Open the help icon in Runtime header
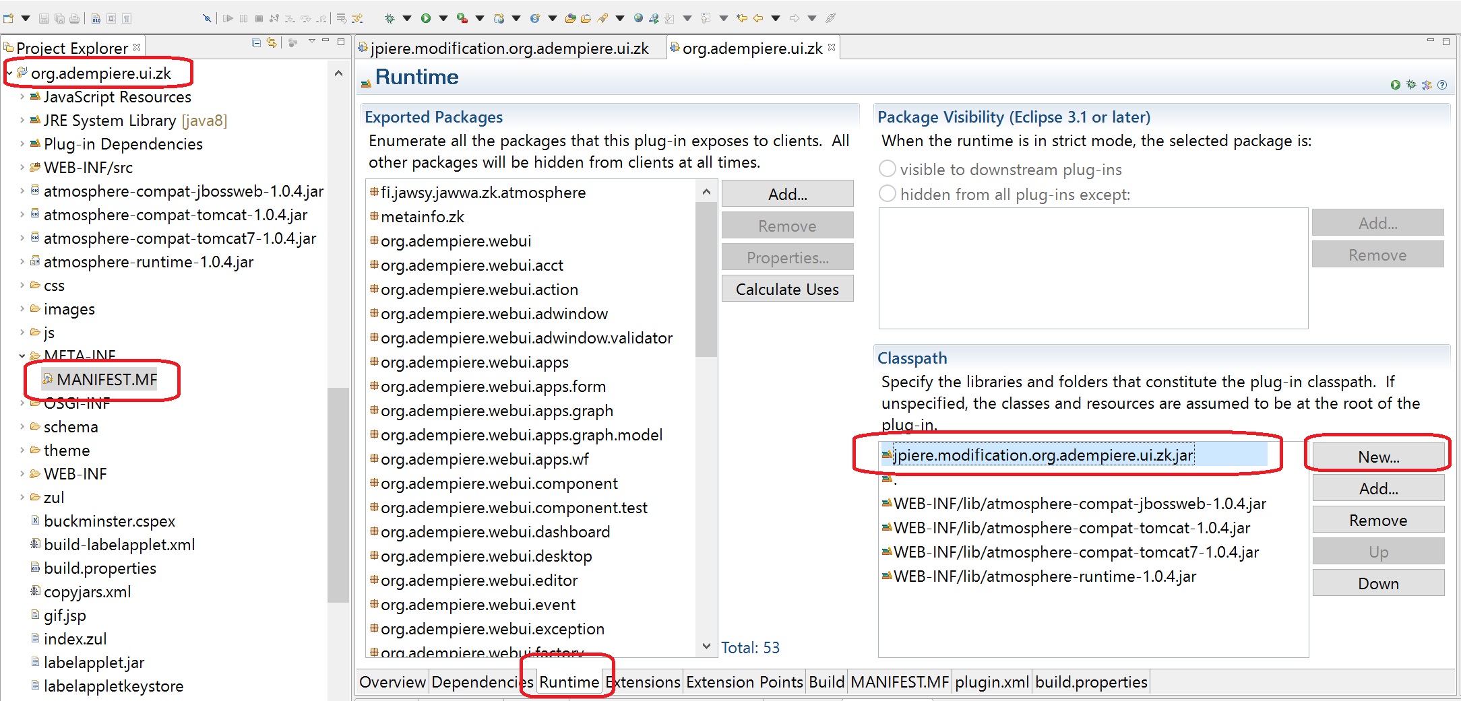This screenshot has height=701, width=1461. pyautogui.click(x=1442, y=85)
